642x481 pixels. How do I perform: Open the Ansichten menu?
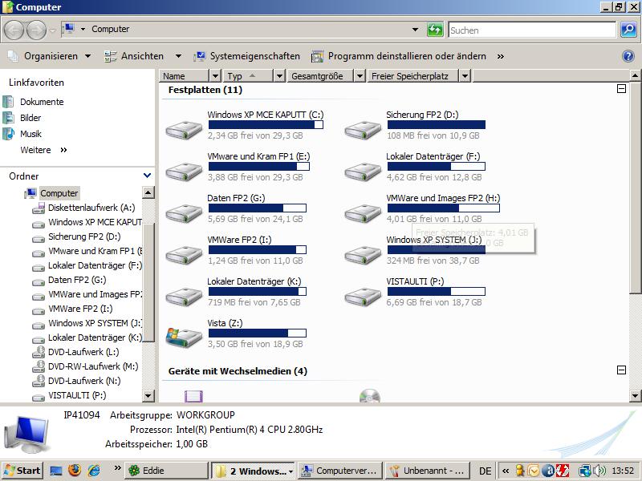pyautogui.click(x=141, y=56)
